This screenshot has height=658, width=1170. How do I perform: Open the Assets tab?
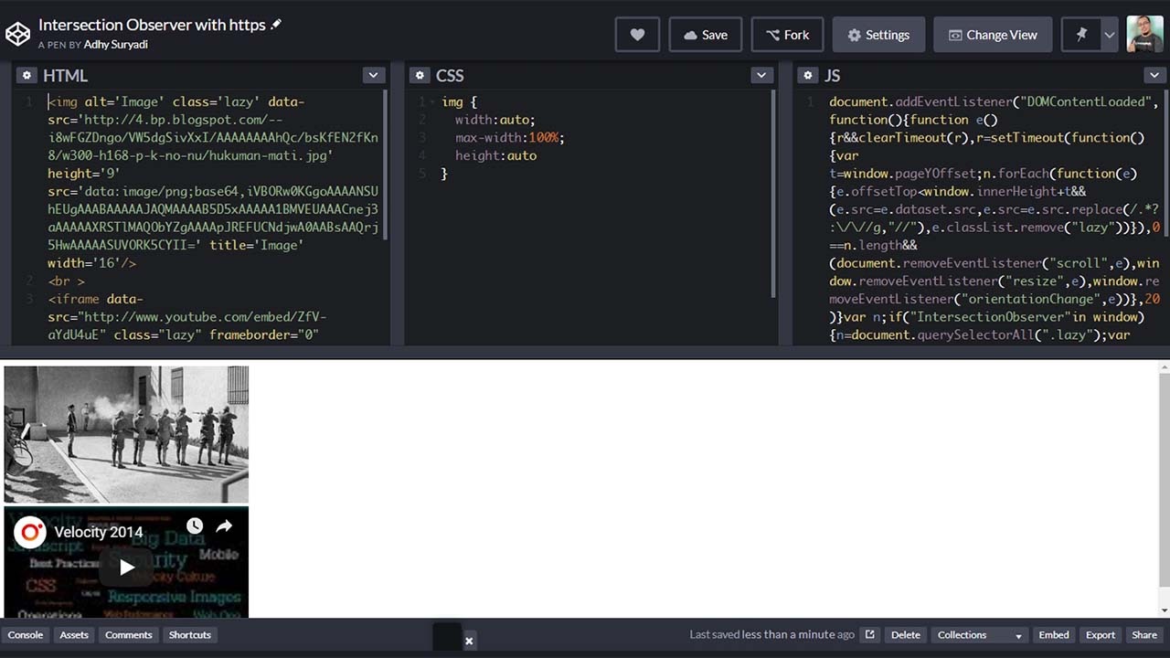point(73,634)
